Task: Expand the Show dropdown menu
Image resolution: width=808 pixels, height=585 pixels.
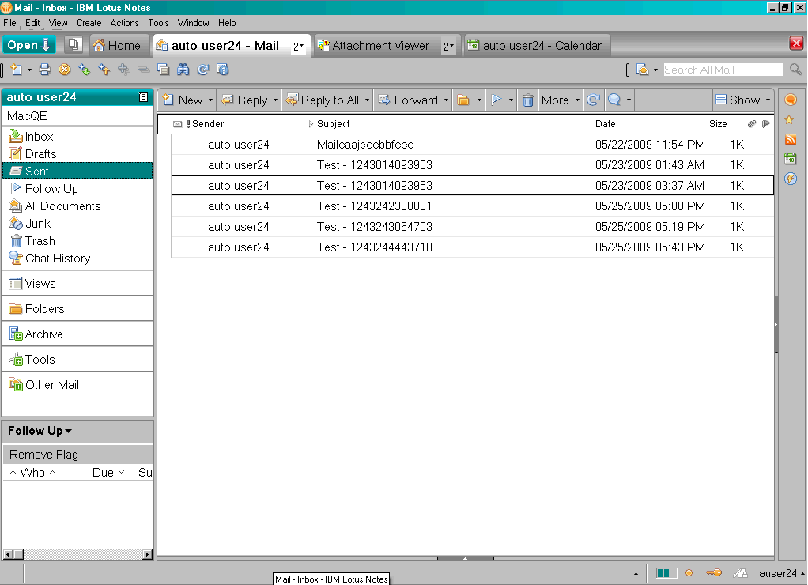Action: click(x=742, y=100)
